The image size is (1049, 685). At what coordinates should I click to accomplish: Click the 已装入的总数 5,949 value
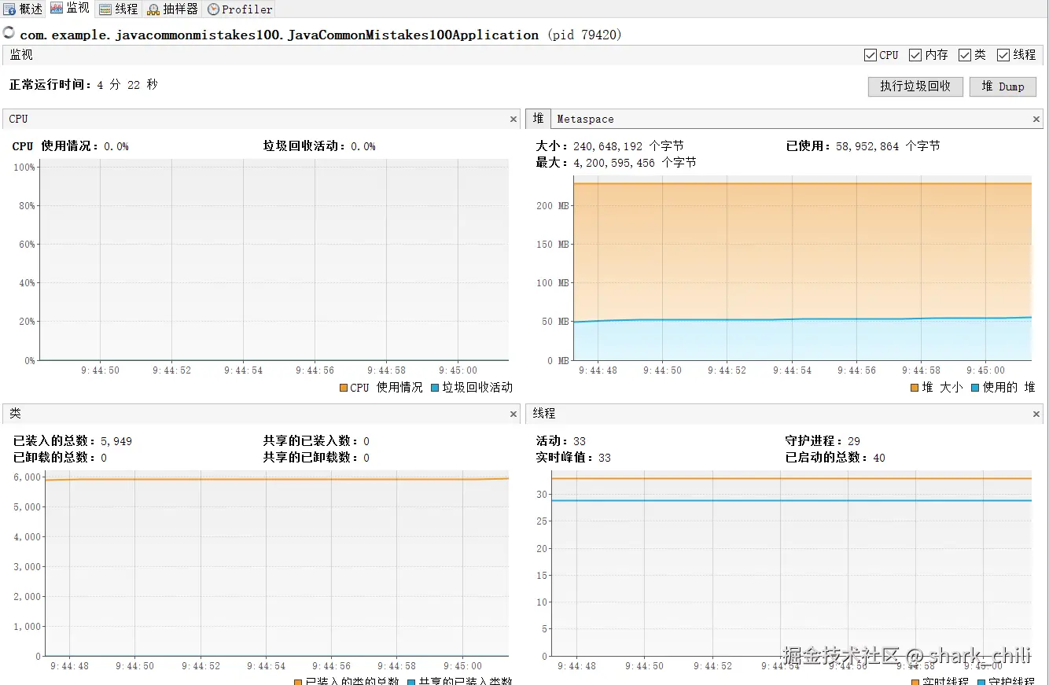point(116,441)
